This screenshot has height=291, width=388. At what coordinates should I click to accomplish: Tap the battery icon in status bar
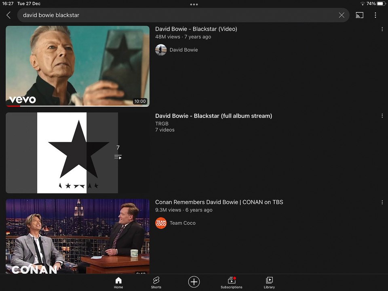(381, 4)
